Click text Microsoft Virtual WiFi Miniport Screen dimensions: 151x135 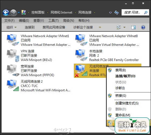point(46,90)
